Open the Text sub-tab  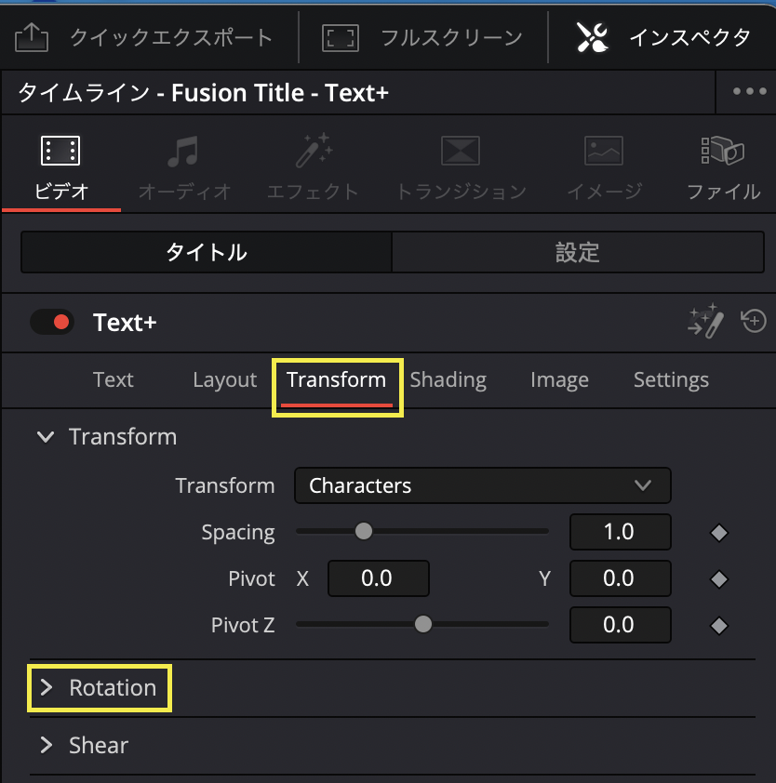114,380
